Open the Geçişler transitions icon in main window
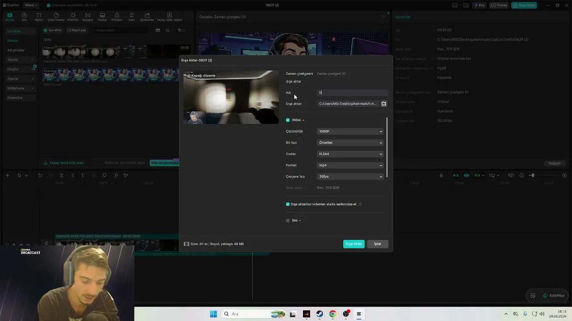This screenshot has width=572, height=321. [x=88, y=17]
